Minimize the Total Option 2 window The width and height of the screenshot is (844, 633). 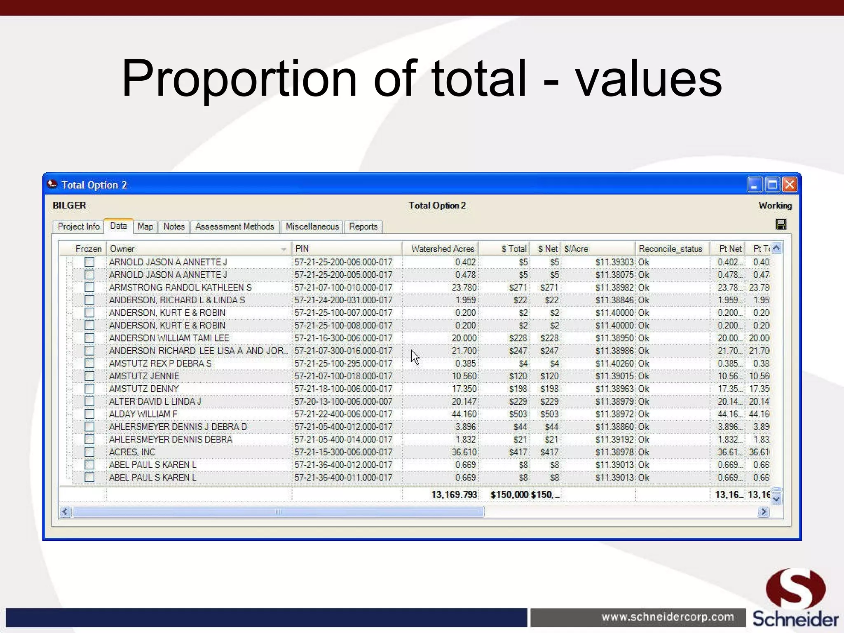coord(755,185)
